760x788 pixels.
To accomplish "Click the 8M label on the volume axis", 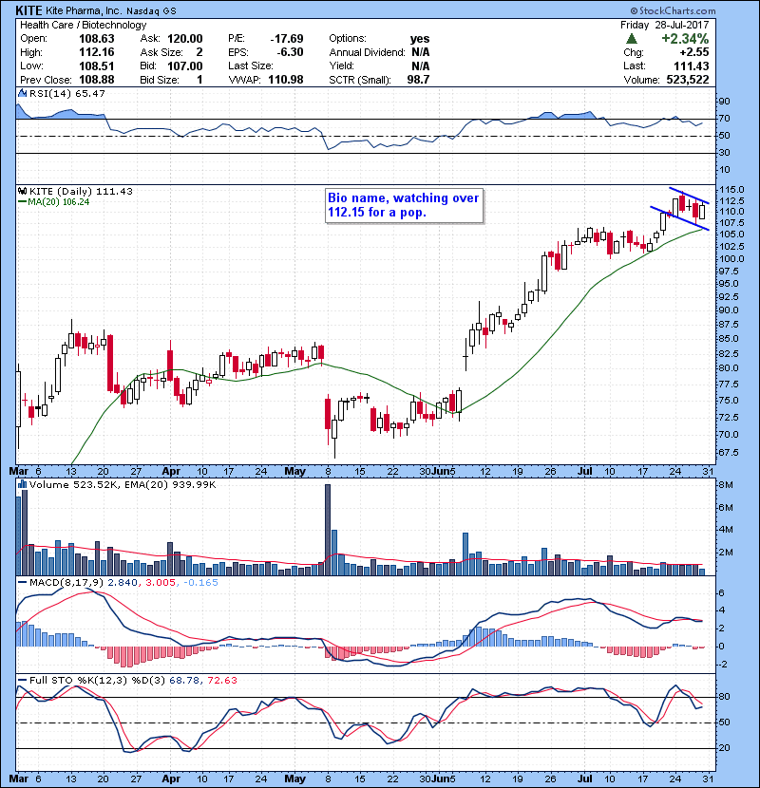I will tap(725, 485).
